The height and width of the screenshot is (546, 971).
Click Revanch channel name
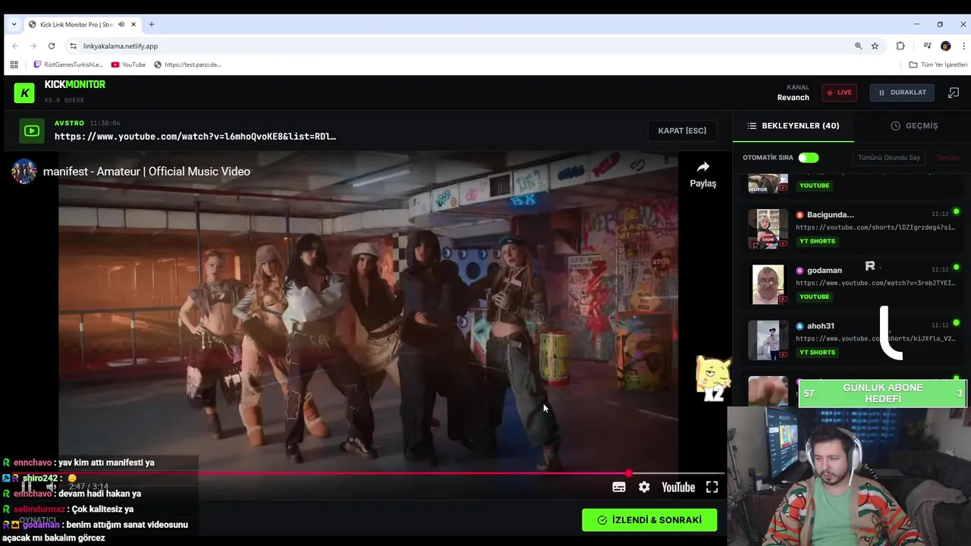793,97
